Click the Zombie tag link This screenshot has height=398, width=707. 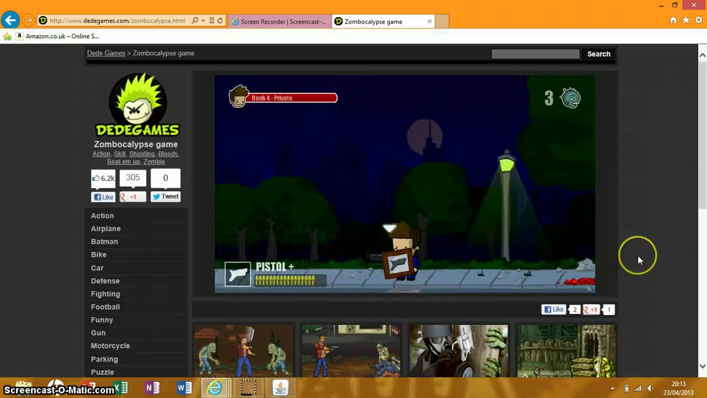point(154,161)
